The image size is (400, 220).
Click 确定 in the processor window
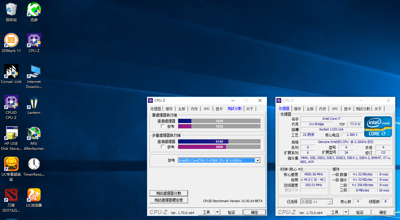383,212
